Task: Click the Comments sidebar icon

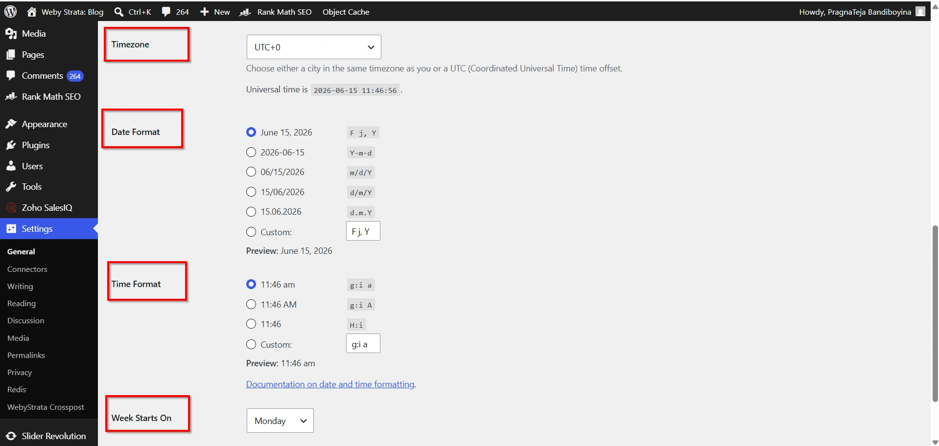Action: pyautogui.click(x=11, y=76)
